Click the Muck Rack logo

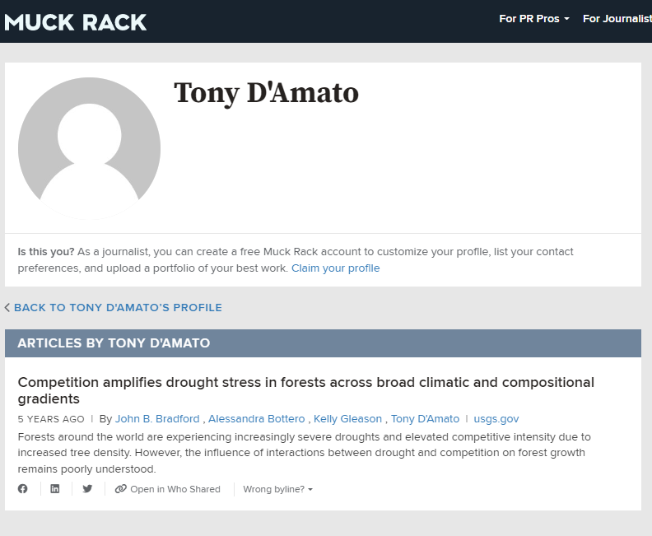75,22
